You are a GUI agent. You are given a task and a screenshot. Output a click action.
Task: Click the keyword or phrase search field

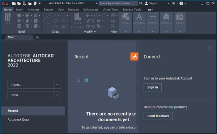tap(118, 3)
